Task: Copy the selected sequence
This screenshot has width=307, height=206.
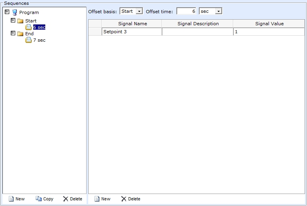Action: [x=44, y=199]
